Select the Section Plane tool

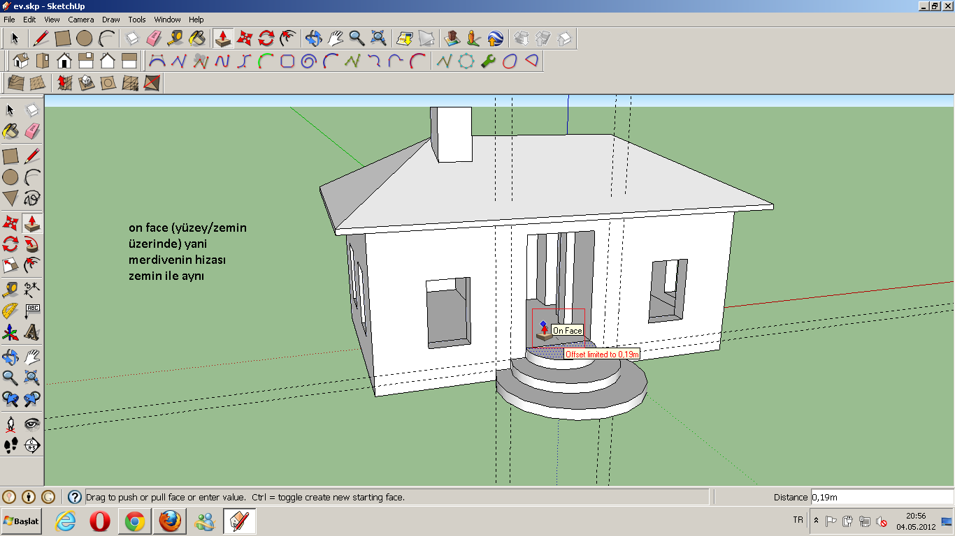[31, 445]
